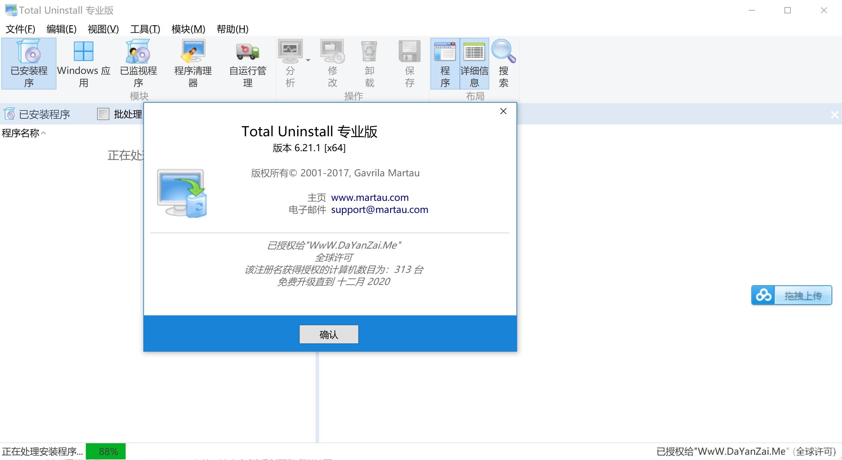Open the Monitored Programs (已监视程序) module
Image resolution: width=842 pixels, height=460 pixels.
tap(138, 64)
